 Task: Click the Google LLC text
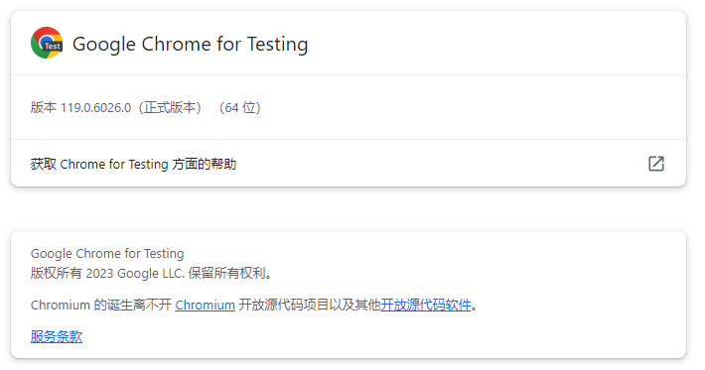point(151,273)
